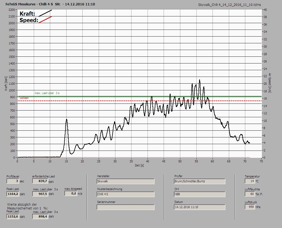Click the 'hPa' unit beside Luftdruck
The height and width of the screenshot is (228, 282).
point(258,207)
